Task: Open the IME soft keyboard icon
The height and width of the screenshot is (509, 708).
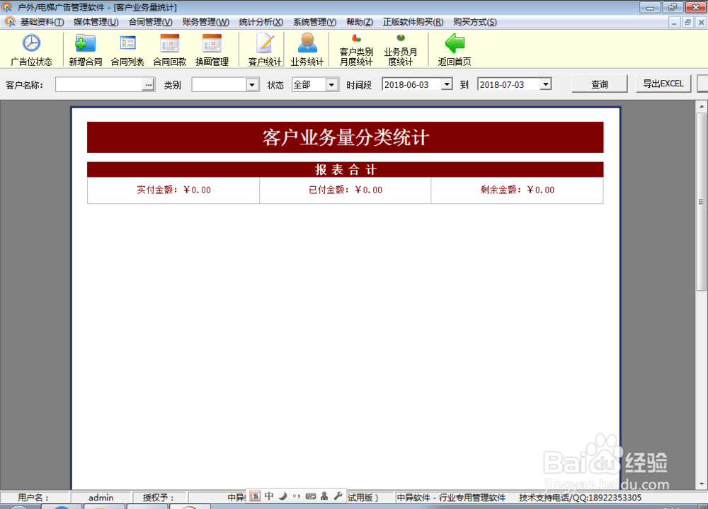Action: (311, 496)
